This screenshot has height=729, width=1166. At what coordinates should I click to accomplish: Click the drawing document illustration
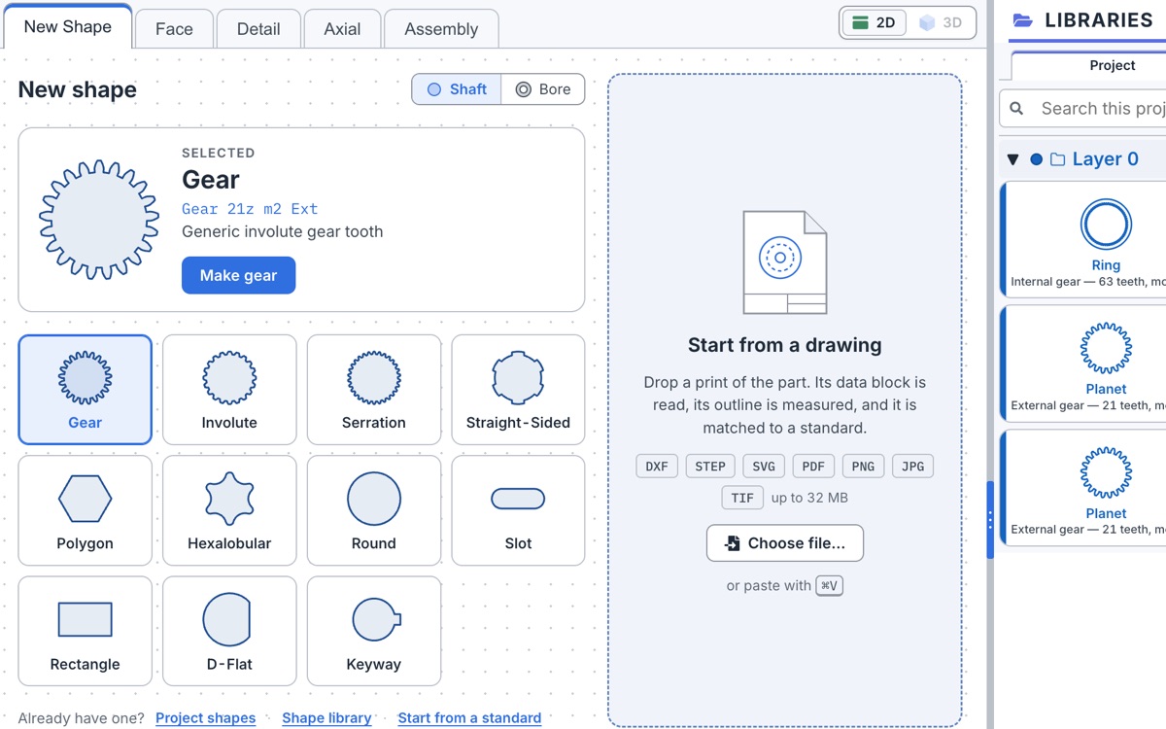click(785, 262)
